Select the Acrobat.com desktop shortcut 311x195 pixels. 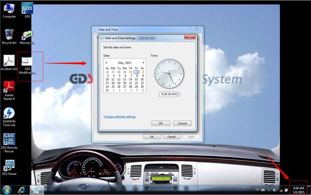click(x=9, y=63)
